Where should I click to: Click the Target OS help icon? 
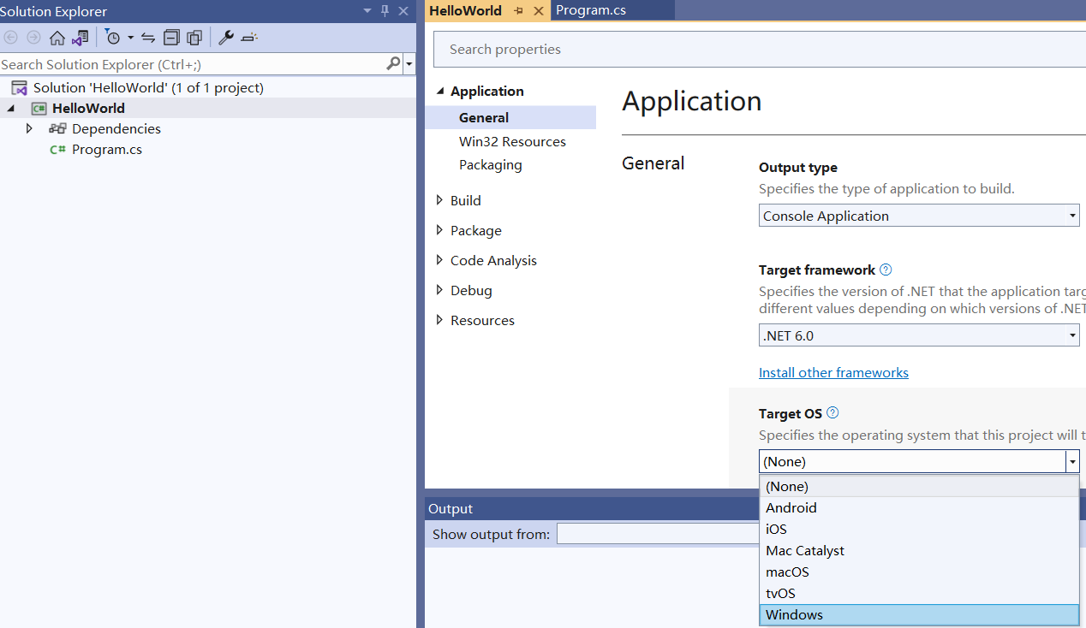[x=832, y=412]
